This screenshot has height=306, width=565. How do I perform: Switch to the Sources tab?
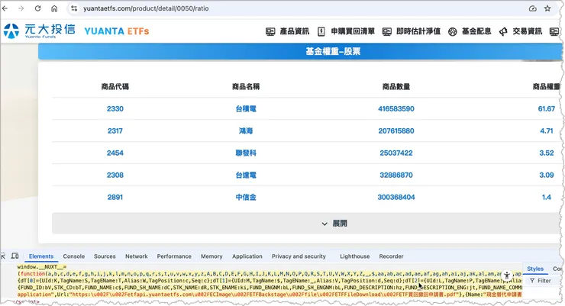pyautogui.click(x=105, y=256)
